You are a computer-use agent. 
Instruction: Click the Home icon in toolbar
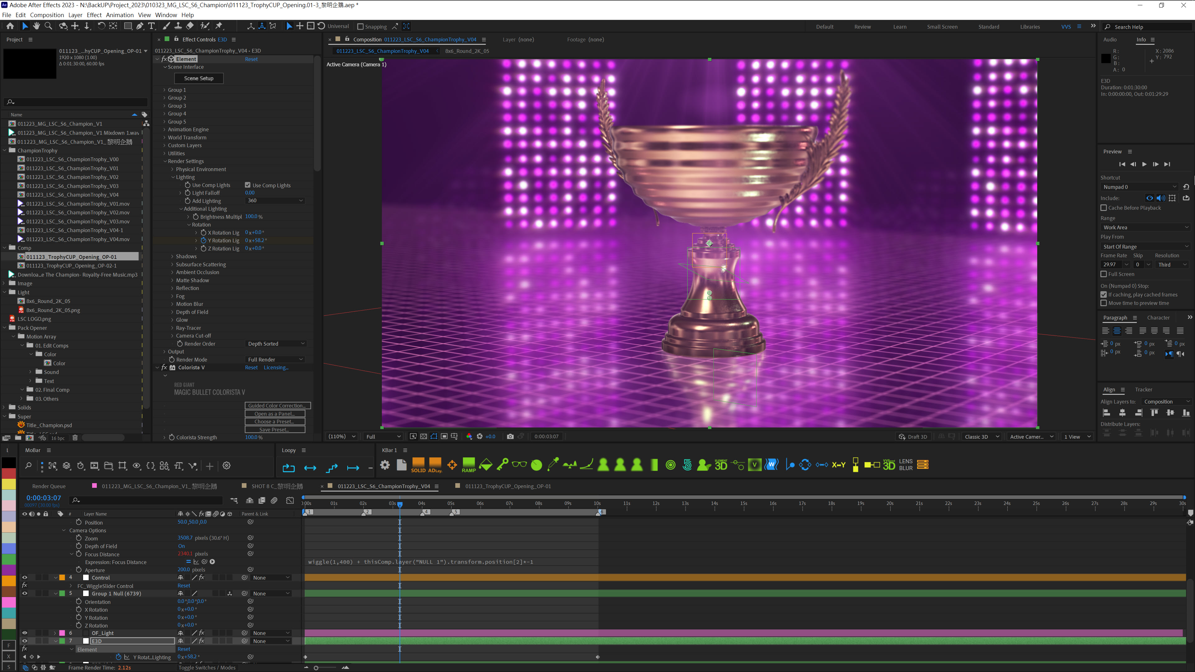(x=10, y=26)
